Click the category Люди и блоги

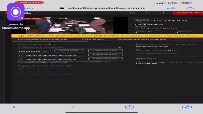pyautogui.click(x=149, y=24)
